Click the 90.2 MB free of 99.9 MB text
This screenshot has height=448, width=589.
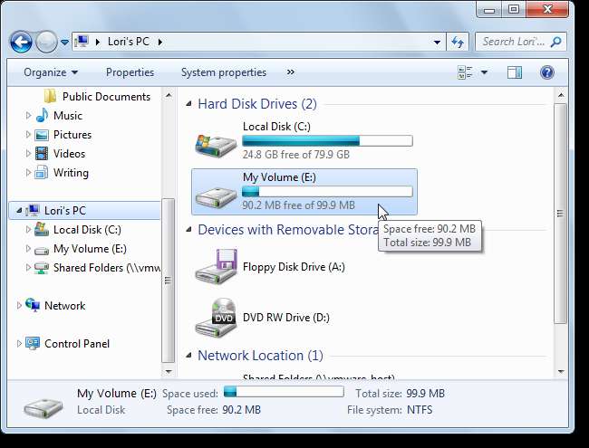click(299, 205)
